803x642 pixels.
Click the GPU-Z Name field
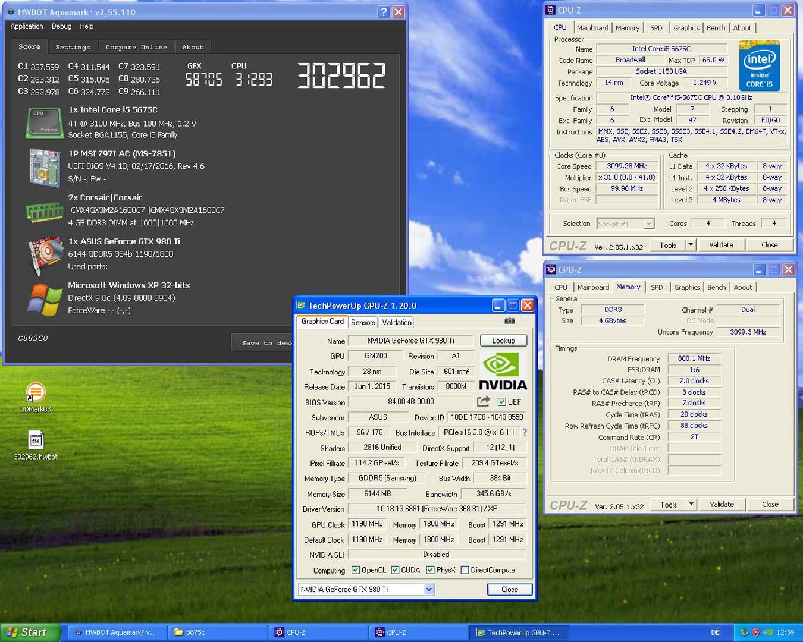coord(410,341)
